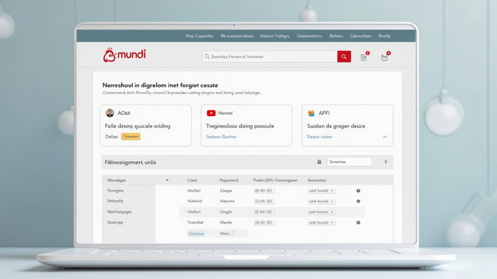Click the info dot icon in first table row
The height and width of the screenshot is (279, 497).
click(x=358, y=191)
